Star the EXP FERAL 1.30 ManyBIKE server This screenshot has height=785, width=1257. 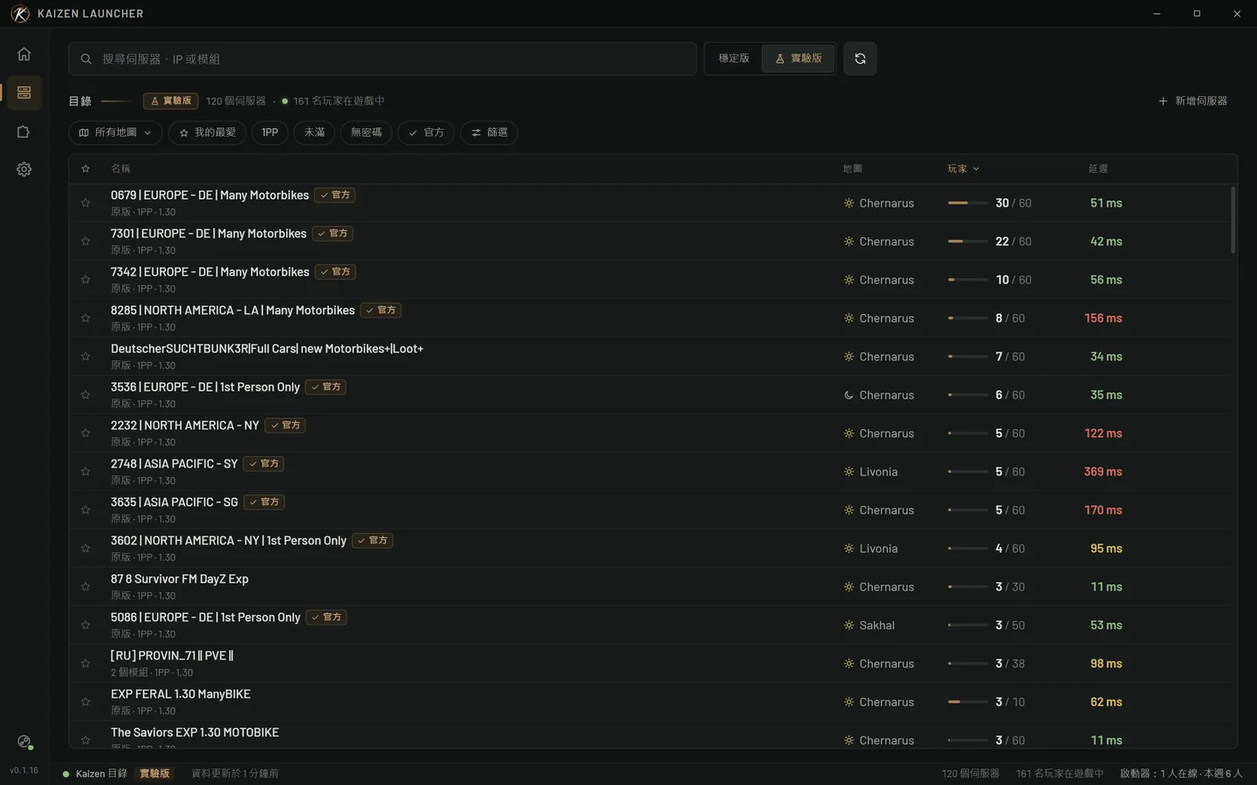coord(86,702)
